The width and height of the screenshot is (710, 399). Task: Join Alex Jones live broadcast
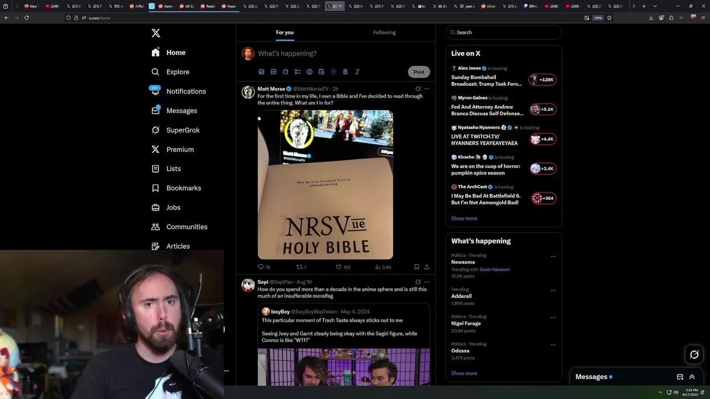click(x=504, y=77)
